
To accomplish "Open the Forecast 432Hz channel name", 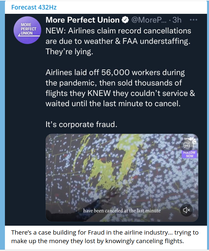I will point(34,7).
